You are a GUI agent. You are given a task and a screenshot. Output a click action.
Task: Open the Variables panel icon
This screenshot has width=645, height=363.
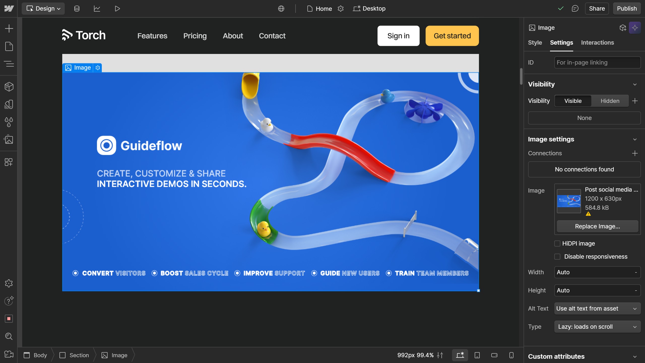(x=9, y=104)
